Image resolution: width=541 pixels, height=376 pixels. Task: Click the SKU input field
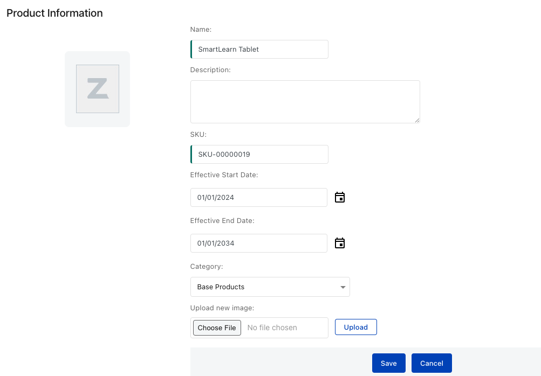[259, 154]
